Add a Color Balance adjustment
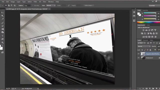The width and height of the screenshot is (160, 90). (145, 33)
